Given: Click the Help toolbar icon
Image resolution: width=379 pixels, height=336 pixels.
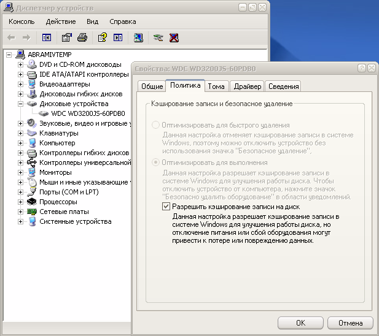Looking at the screenshot, I should tap(102, 37).
